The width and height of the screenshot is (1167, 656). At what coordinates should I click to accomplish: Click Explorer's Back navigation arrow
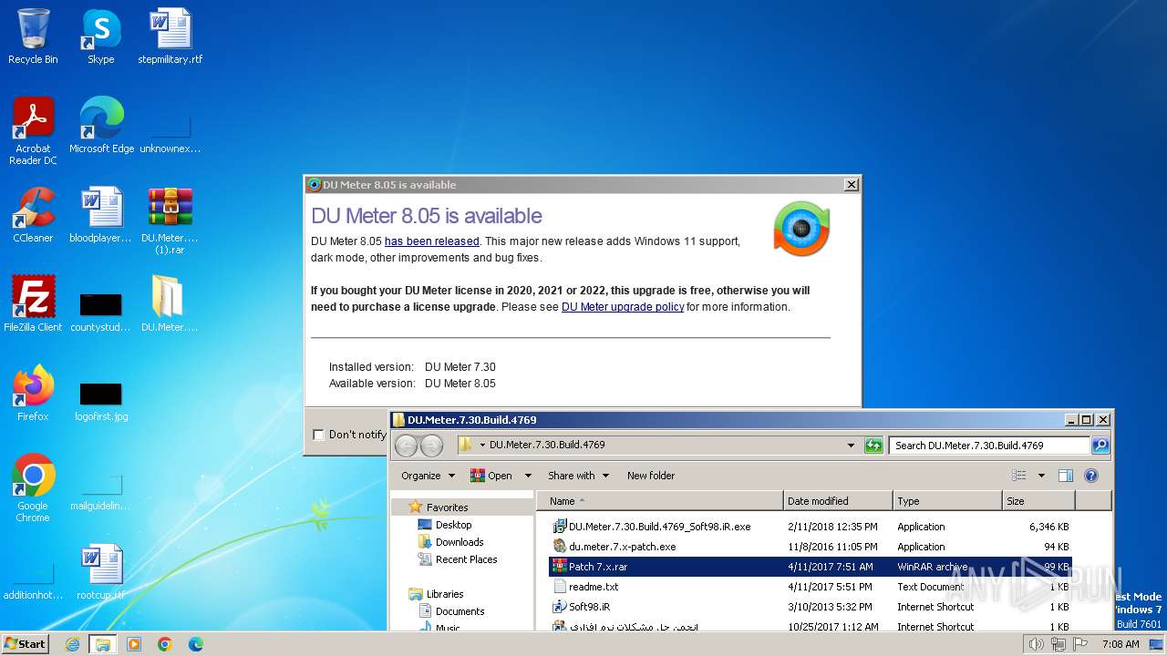pyautogui.click(x=407, y=446)
